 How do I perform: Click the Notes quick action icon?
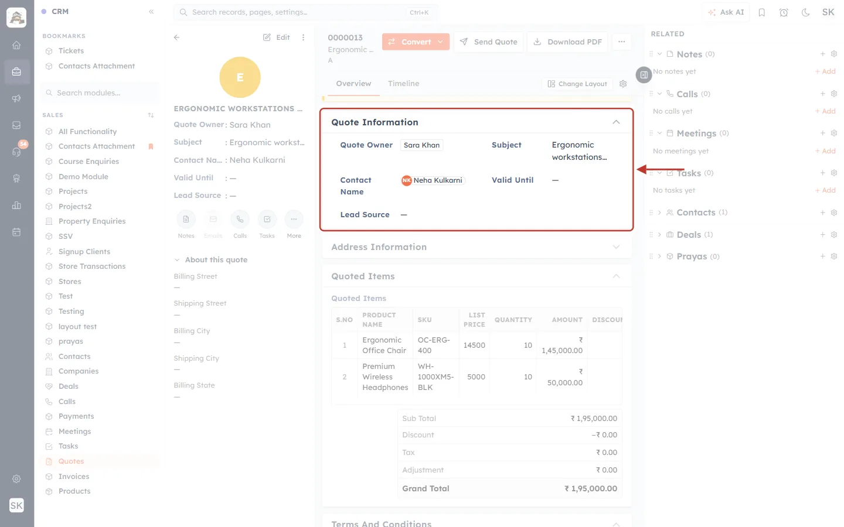(186, 220)
